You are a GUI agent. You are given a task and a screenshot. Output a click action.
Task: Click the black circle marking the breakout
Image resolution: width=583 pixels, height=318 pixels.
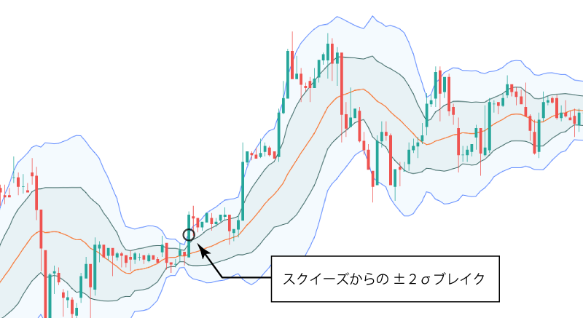pyautogui.click(x=188, y=235)
